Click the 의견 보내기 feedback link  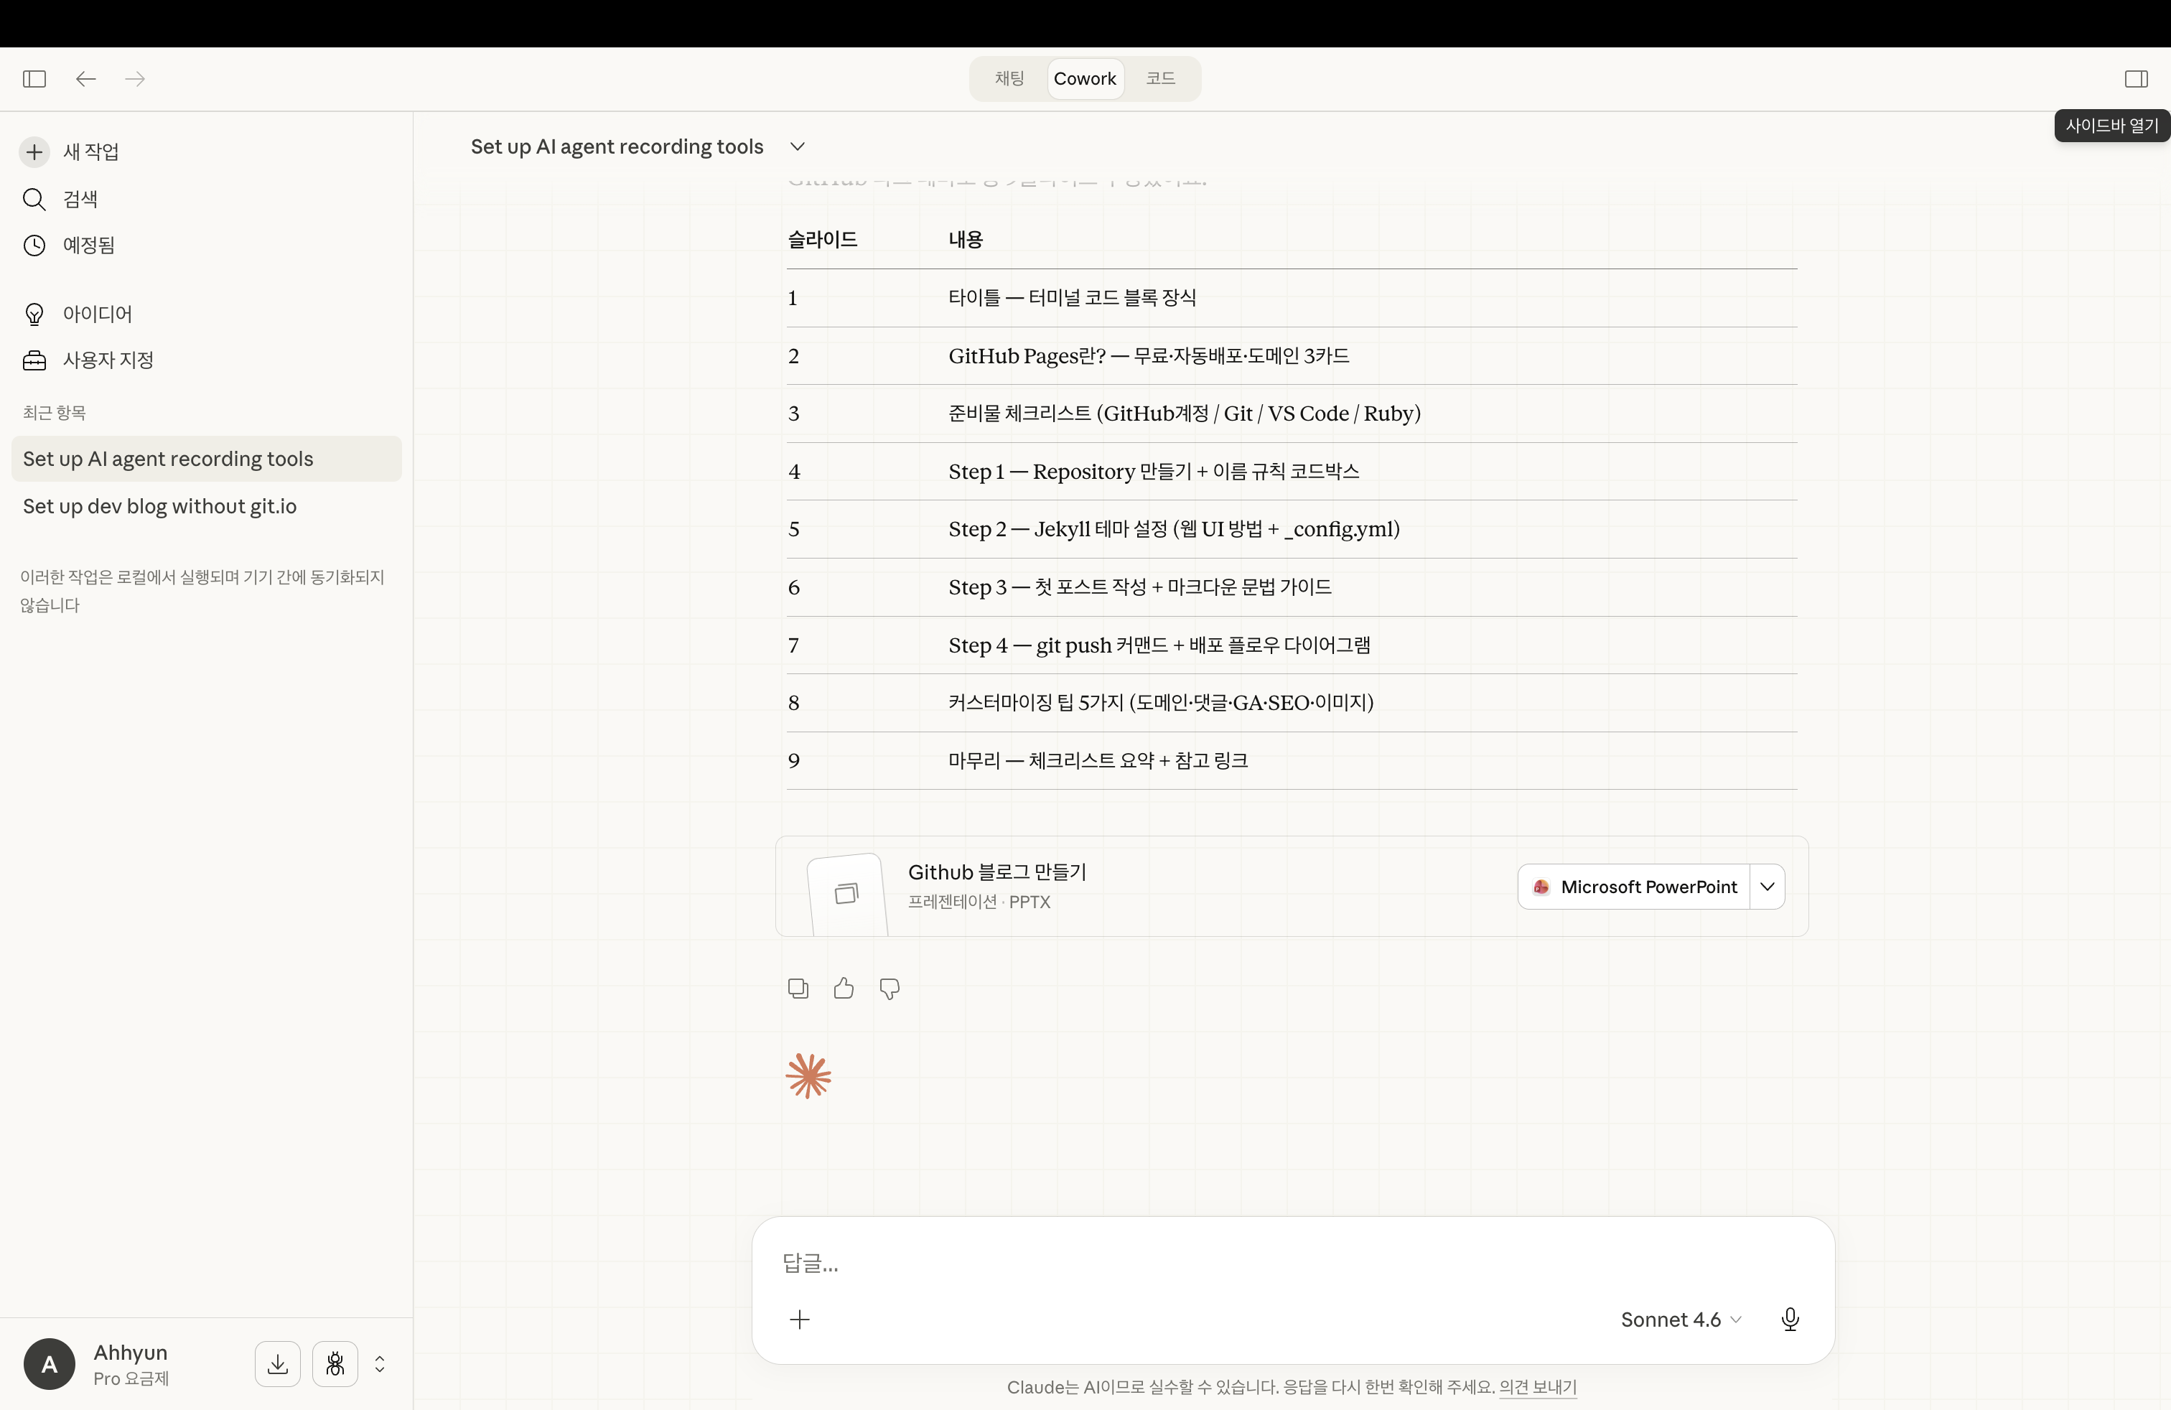(1537, 1386)
